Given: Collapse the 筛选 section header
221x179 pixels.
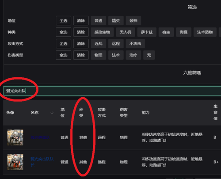Looking at the screenshot, I should (x=192, y=7).
